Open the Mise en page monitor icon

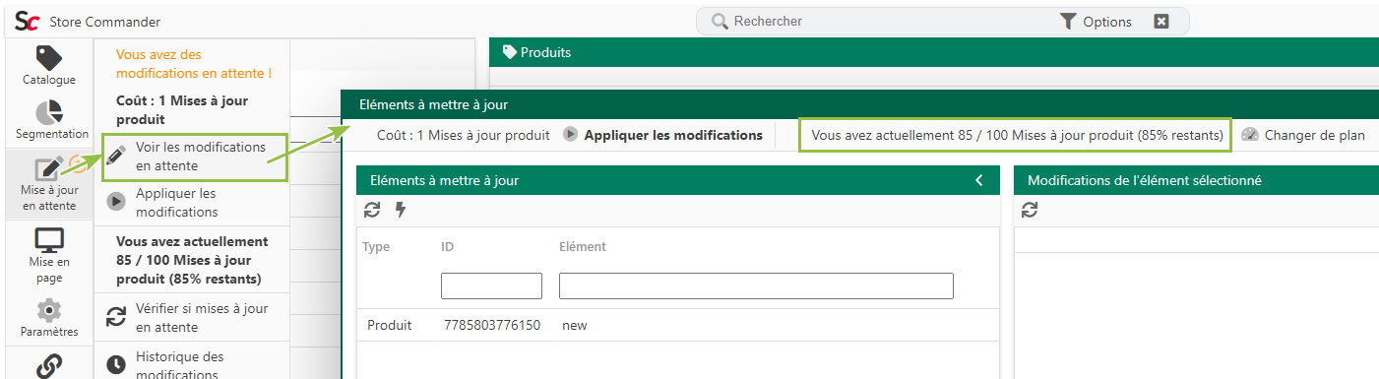point(49,255)
